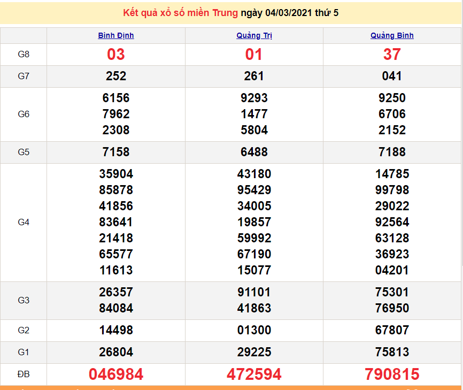
Task: Select the ĐB special prize row label
Action: click(x=24, y=374)
